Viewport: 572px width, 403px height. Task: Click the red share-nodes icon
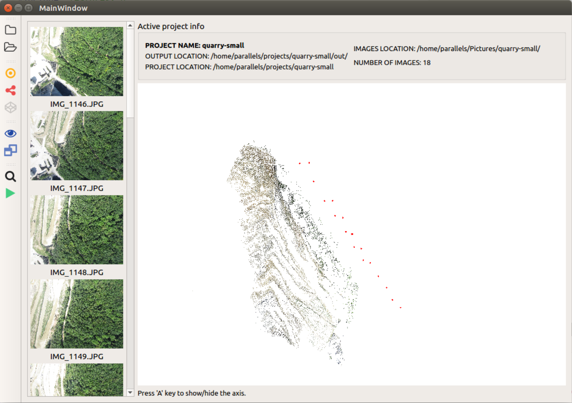click(11, 90)
